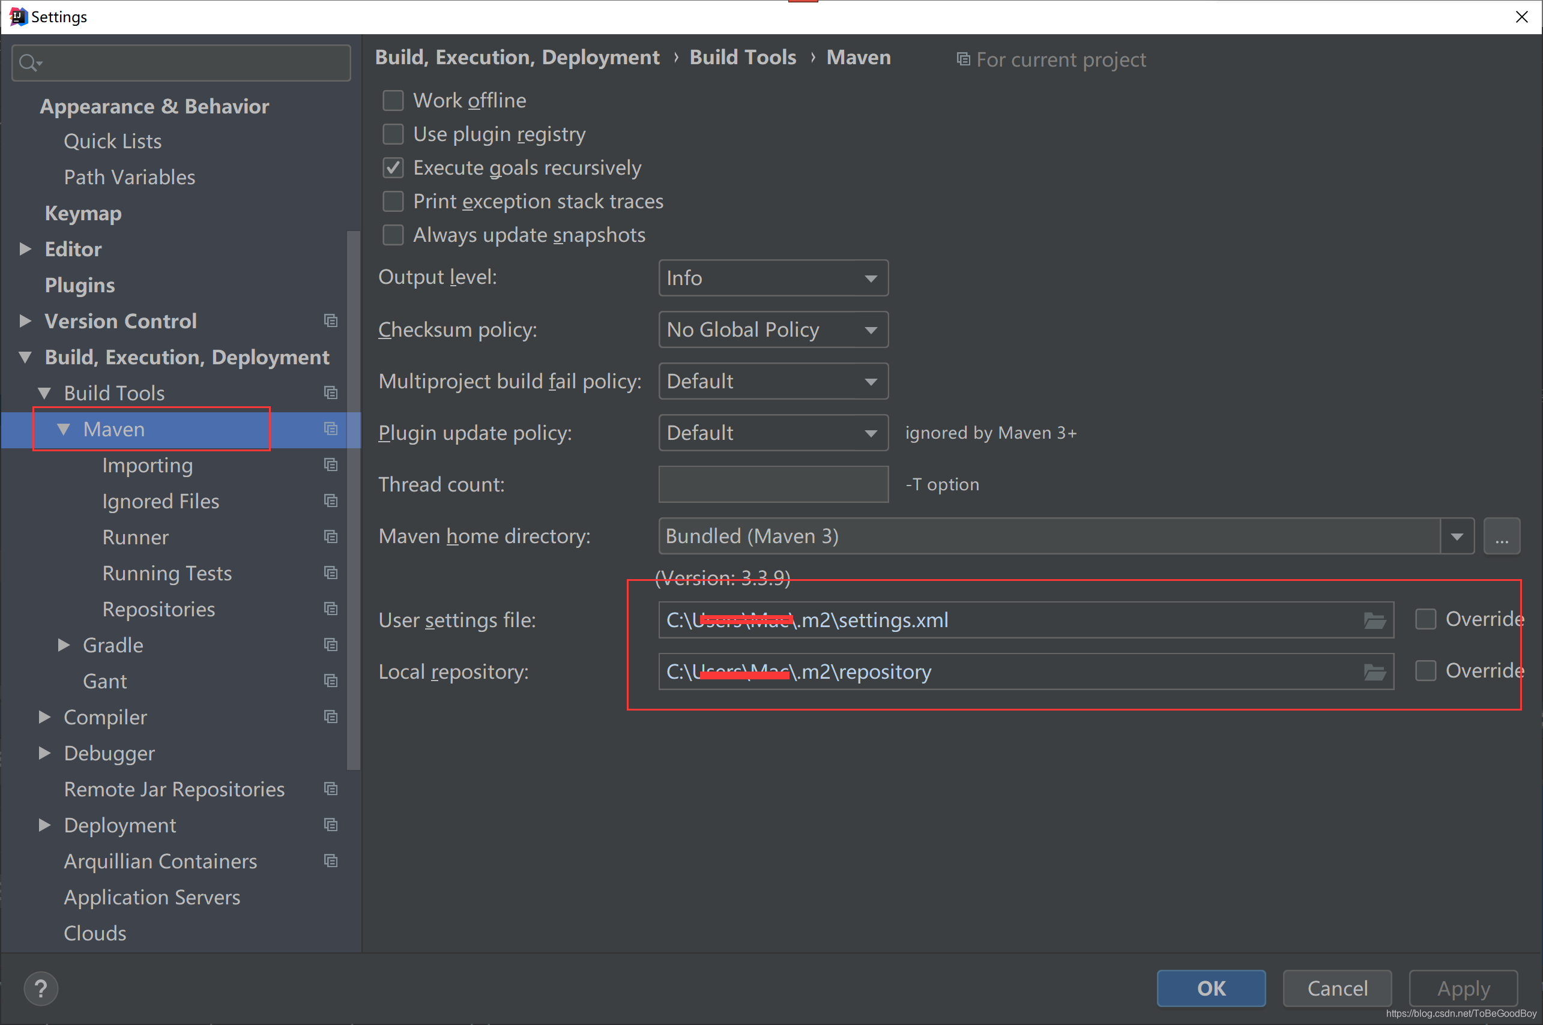Enable the Work offline checkbox

coord(393,101)
